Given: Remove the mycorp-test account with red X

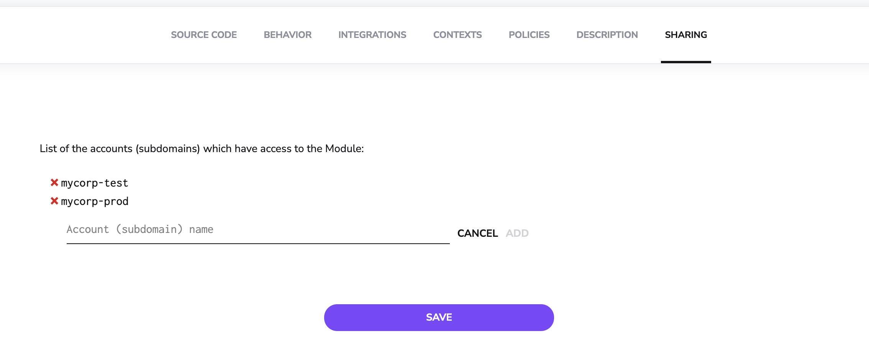Looking at the screenshot, I should (x=54, y=183).
